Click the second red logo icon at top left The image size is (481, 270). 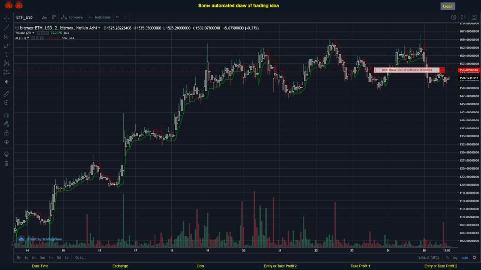click(x=19, y=5)
